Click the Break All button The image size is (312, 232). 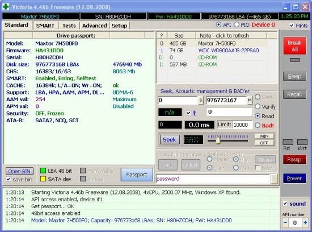click(294, 46)
